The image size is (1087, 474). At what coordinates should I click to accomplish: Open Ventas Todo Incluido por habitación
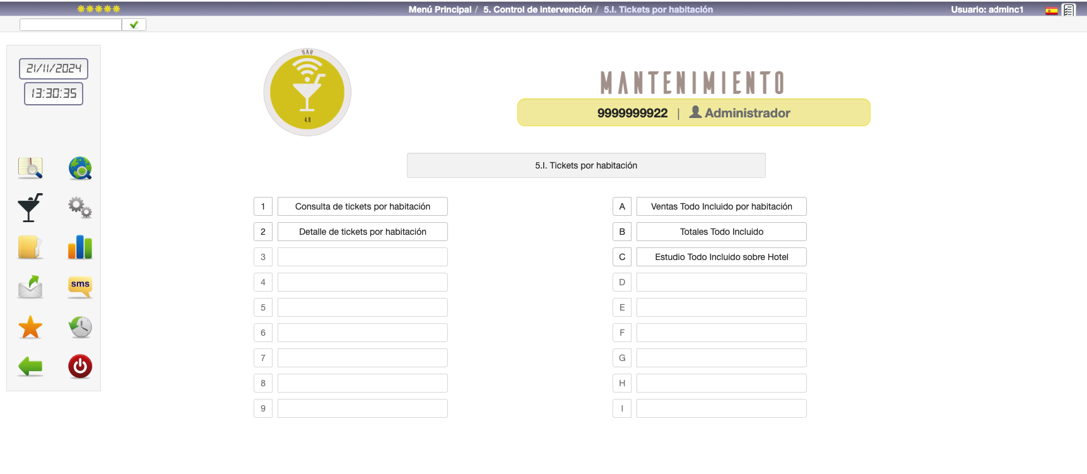pos(721,206)
